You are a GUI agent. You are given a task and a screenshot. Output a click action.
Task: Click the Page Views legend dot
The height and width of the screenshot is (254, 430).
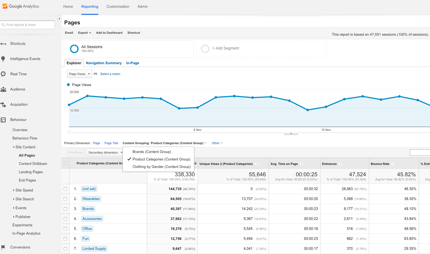point(68,85)
